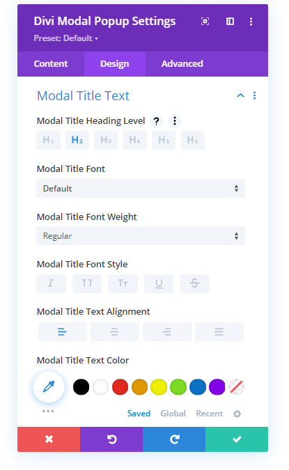Switch to the Advanced tab

coord(182,64)
